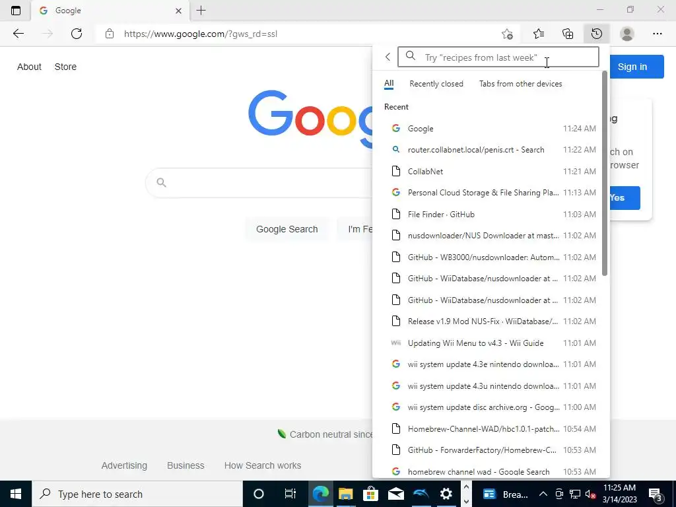
Task: Open Task View on taskbar
Action: click(x=290, y=494)
